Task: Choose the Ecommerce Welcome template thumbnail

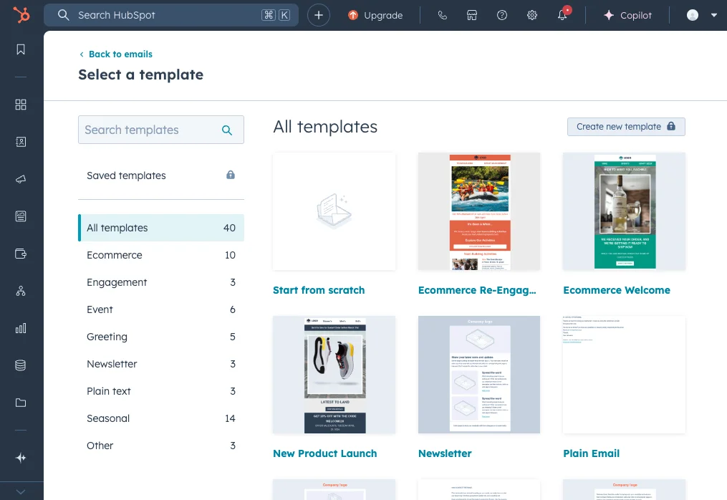Action: tap(624, 211)
